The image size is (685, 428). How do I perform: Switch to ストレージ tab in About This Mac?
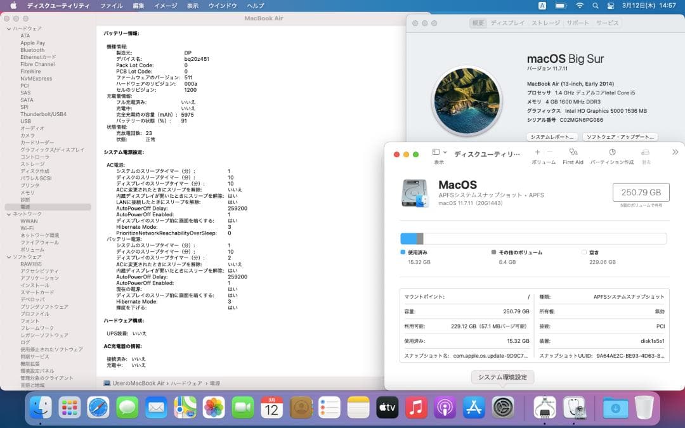click(545, 23)
